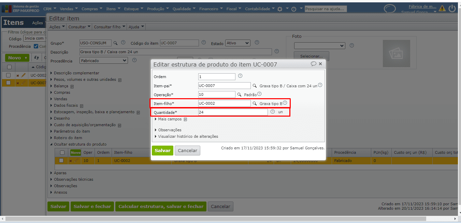Image resolution: width=461 pixels, height=223 pixels.
Task: Open the Consultar filho menu
Action: (x=110, y=27)
